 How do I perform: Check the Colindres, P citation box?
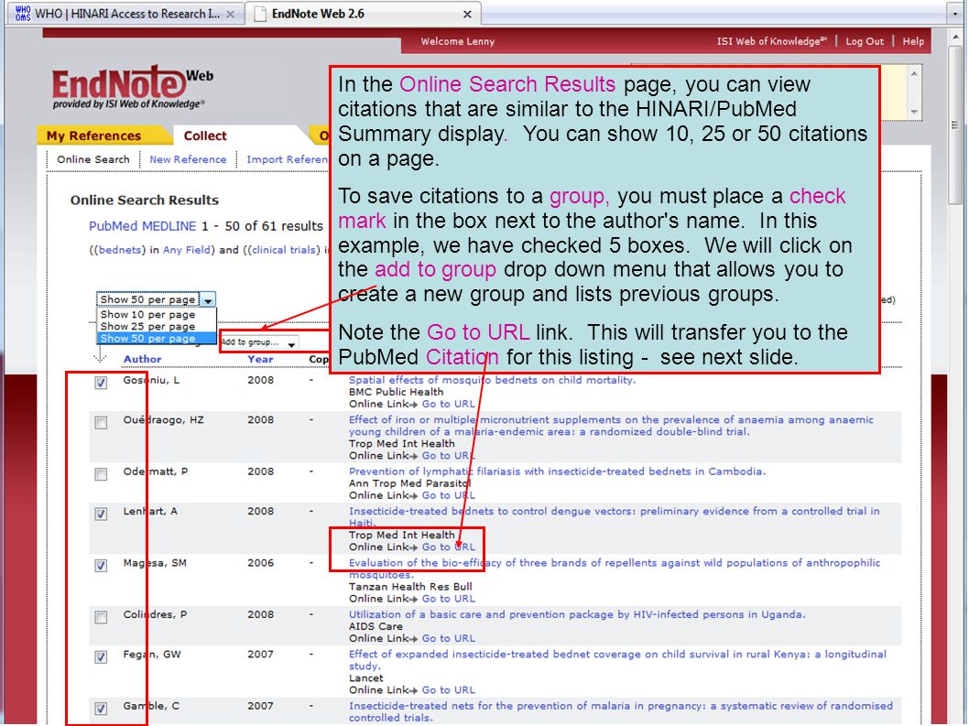point(101,617)
